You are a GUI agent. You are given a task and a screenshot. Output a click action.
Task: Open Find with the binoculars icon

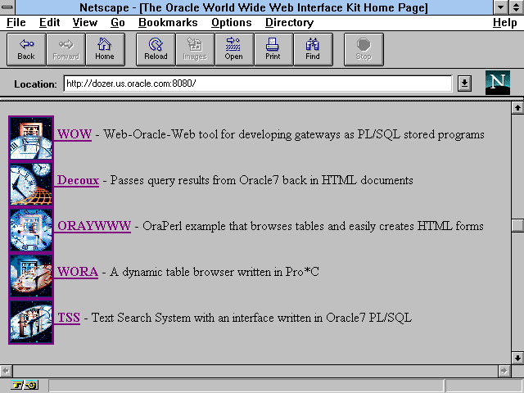tap(313, 48)
